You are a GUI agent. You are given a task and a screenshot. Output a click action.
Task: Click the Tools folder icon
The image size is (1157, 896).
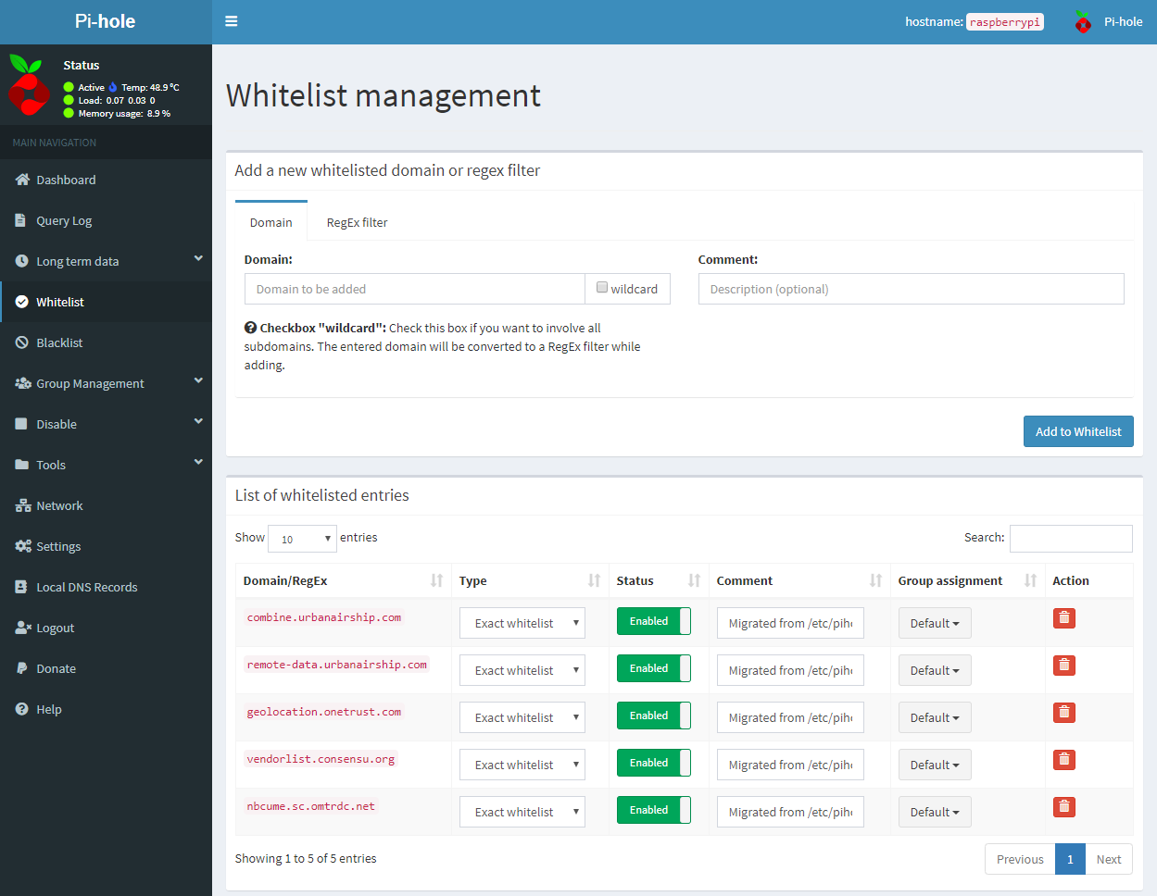(x=22, y=465)
